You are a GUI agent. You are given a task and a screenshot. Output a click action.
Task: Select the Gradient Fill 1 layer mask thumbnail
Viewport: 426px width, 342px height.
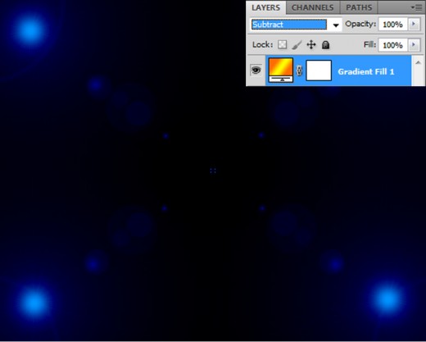(319, 71)
